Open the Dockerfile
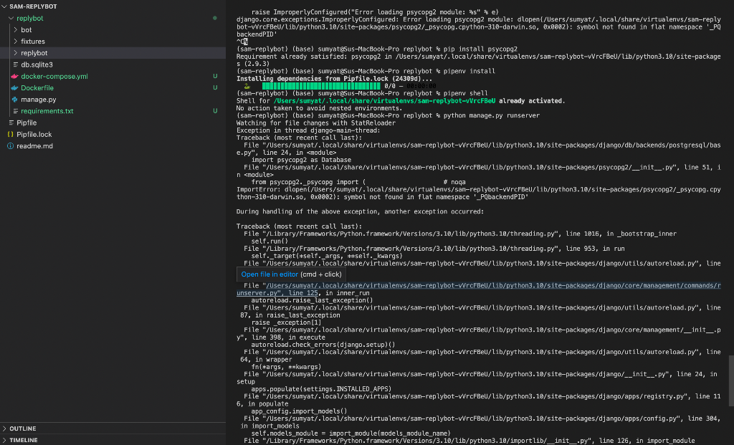 tap(37, 88)
